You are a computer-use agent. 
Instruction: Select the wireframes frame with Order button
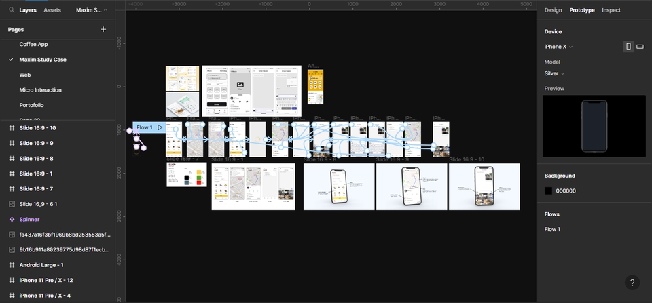[x=251, y=91]
